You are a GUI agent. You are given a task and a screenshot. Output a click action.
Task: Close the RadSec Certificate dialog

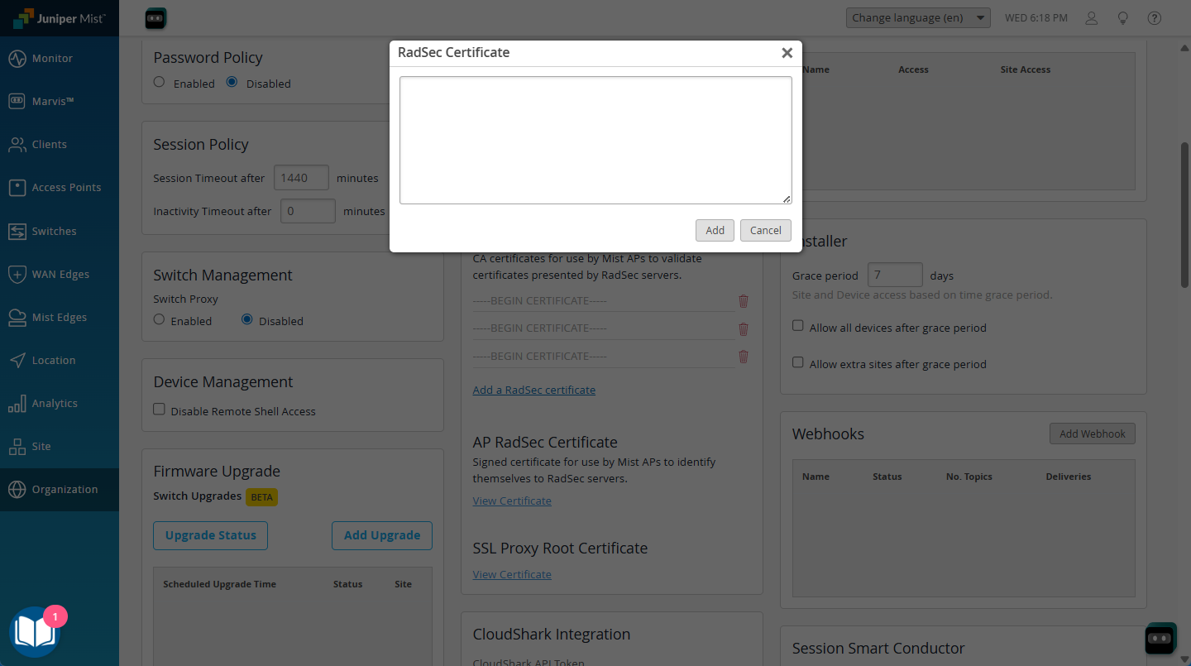pyautogui.click(x=787, y=53)
